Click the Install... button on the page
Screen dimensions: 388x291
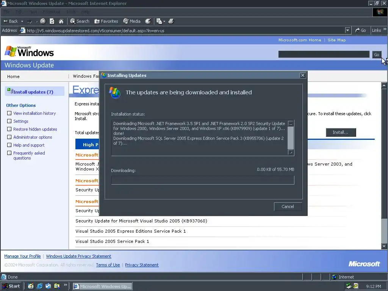(341, 132)
